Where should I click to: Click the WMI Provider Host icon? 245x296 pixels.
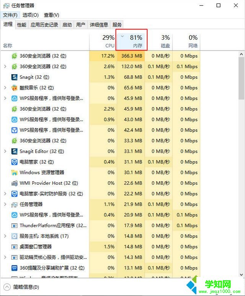(x=15, y=183)
